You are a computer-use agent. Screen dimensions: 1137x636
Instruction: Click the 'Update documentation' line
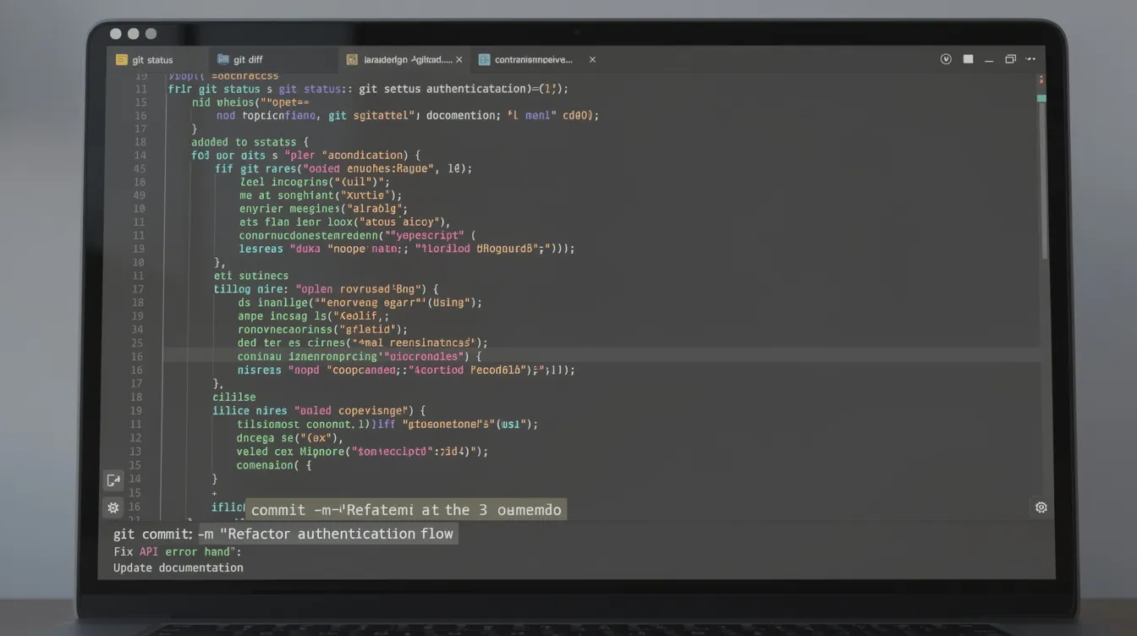coord(179,567)
